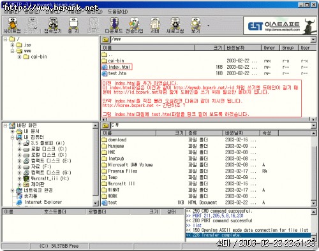This screenshot has width=319, height=251.
Task: Click inside the local path field C:\
Action: [x=211, y=125]
